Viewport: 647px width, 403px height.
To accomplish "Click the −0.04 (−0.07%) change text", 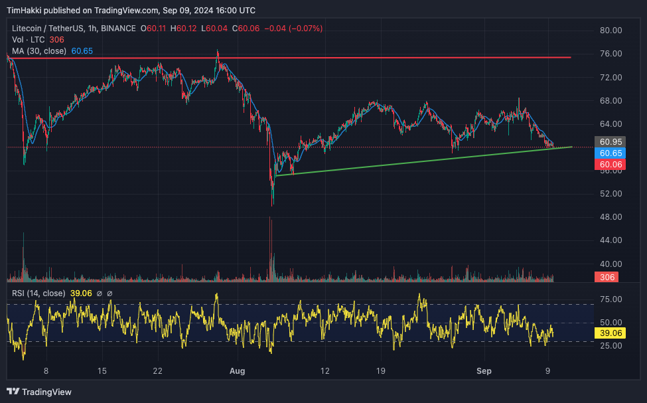I will point(293,29).
